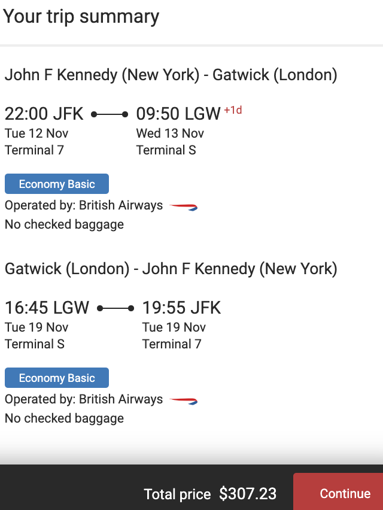Click the British Airways logo on return flight
The height and width of the screenshot is (510, 383).
pyautogui.click(x=183, y=400)
